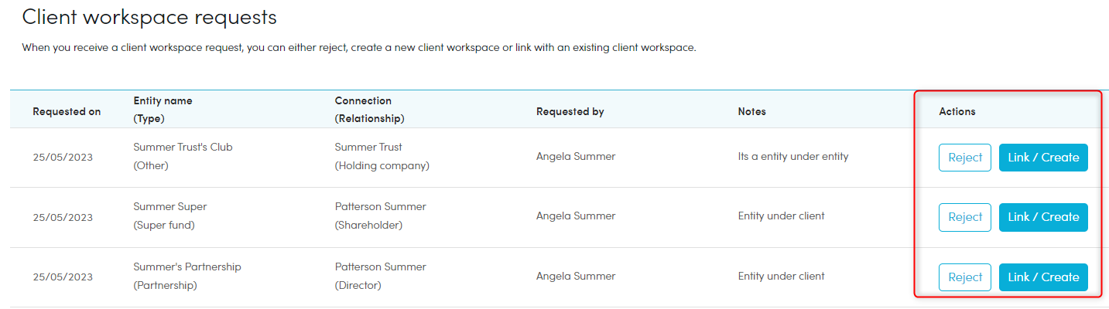This screenshot has height=309, width=1109.
Task: Select the Entity name column header
Action: click(163, 101)
